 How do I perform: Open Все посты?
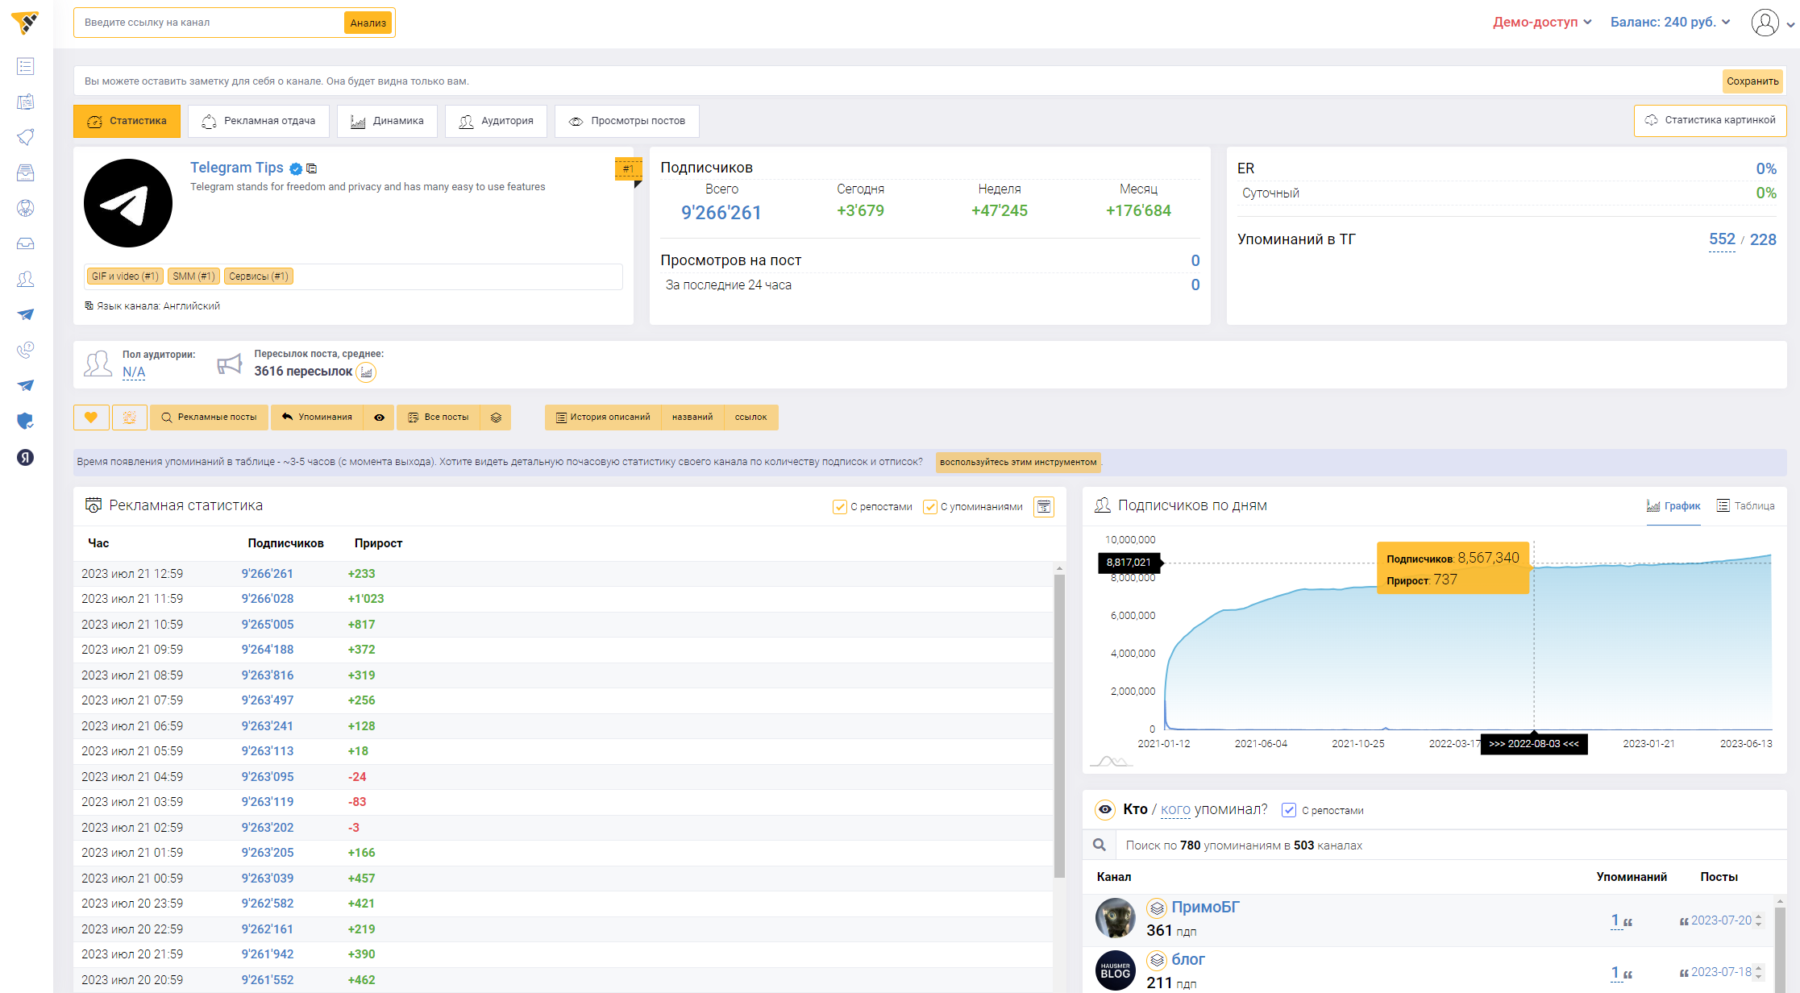[439, 417]
